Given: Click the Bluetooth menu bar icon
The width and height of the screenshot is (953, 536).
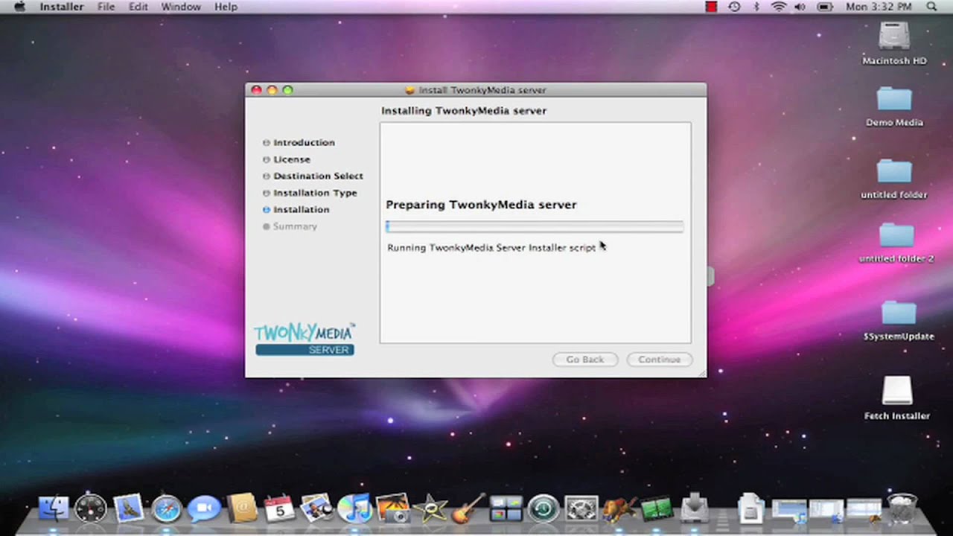Looking at the screenshot, I should point(756,7).
